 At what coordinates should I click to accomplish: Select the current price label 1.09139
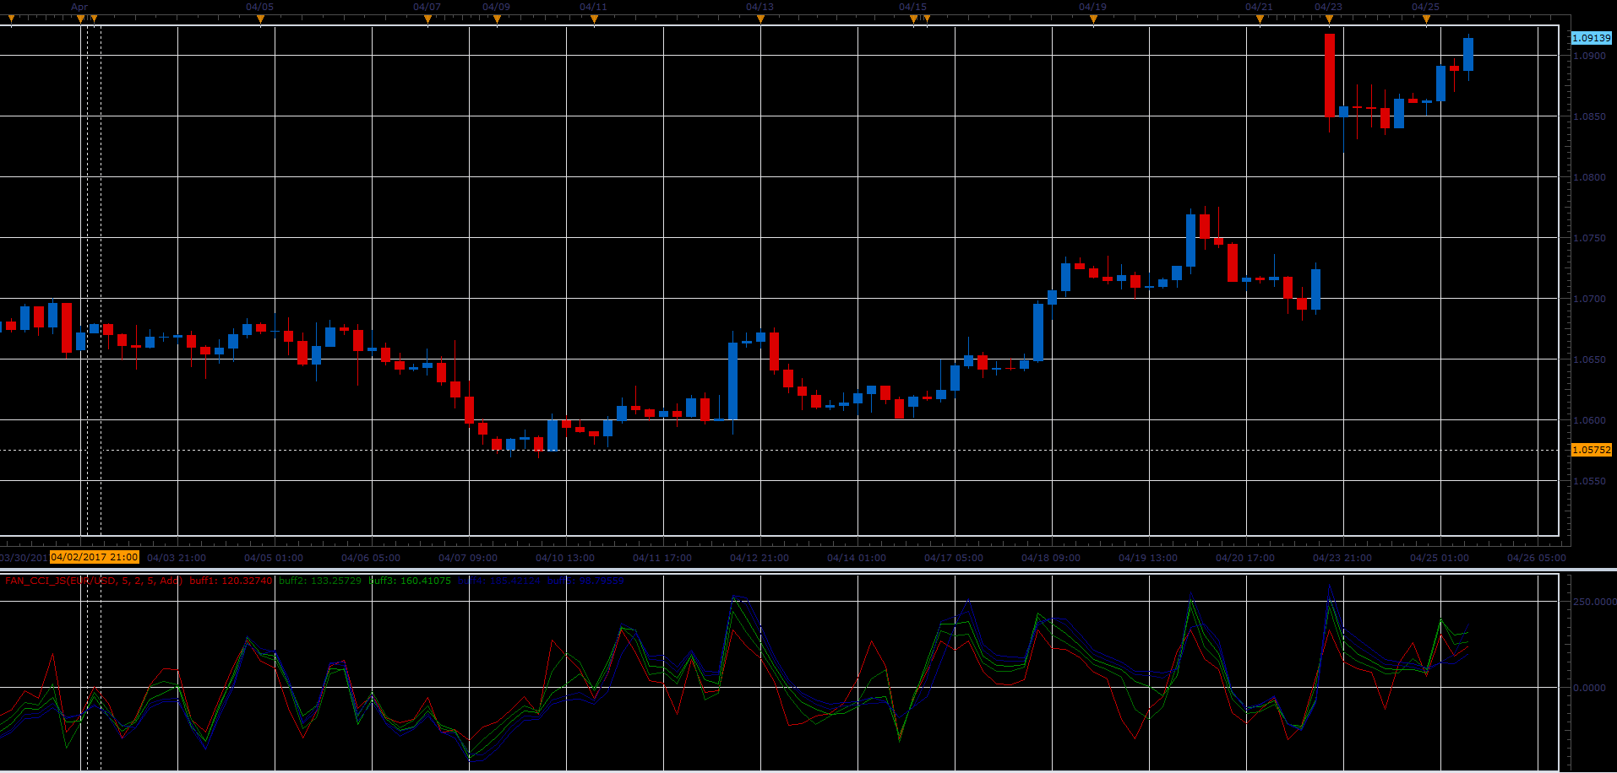1591,38
